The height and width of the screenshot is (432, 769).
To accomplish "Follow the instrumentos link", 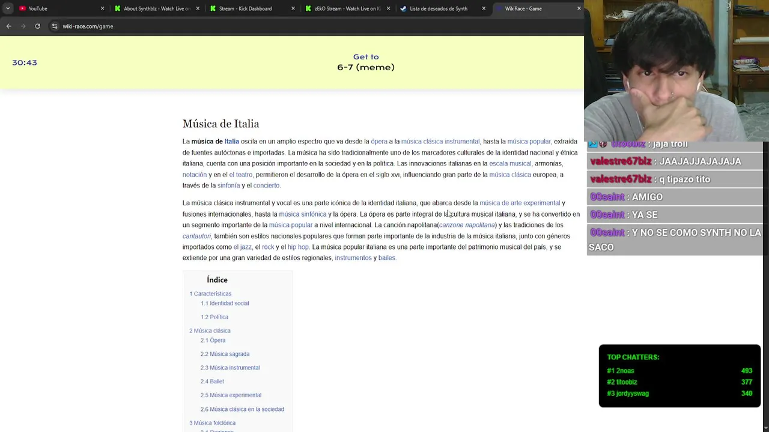I will 353,258.
